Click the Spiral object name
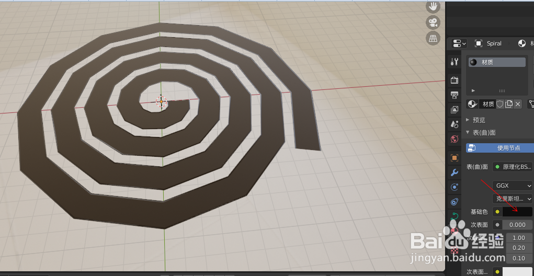The height and width of the screenshot is (276, 534). pyautogui.click(x=494, y=43)
